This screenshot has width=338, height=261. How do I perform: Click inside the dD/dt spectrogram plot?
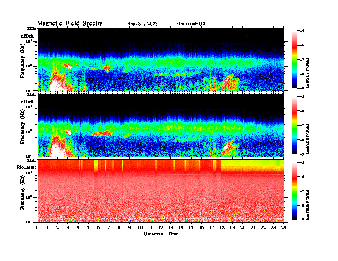[160, 125]
